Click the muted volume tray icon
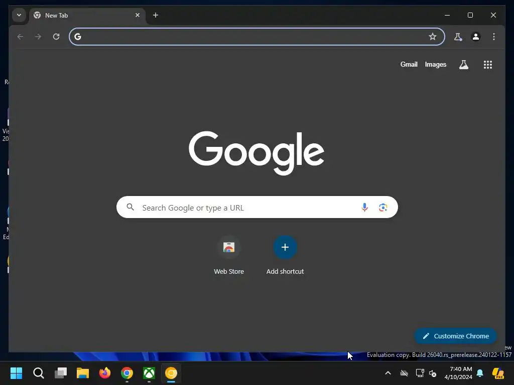514x385 pixels. point(433,373)
